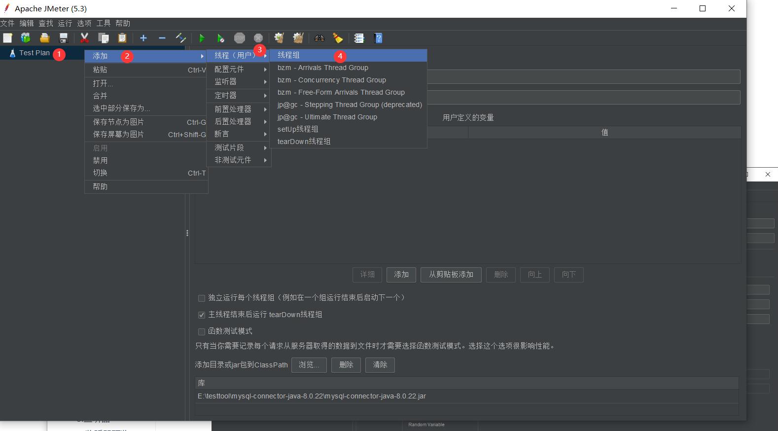Expand the 非测试元件 submenu
The height and width of the screenshot is (431, 778).
(239, 160)
